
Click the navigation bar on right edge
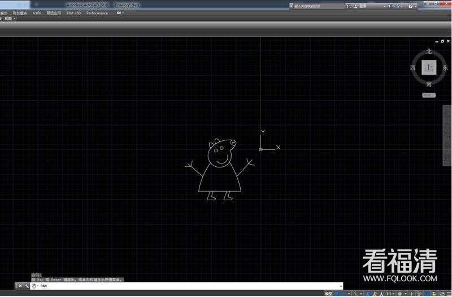click(x=447, y=135)
